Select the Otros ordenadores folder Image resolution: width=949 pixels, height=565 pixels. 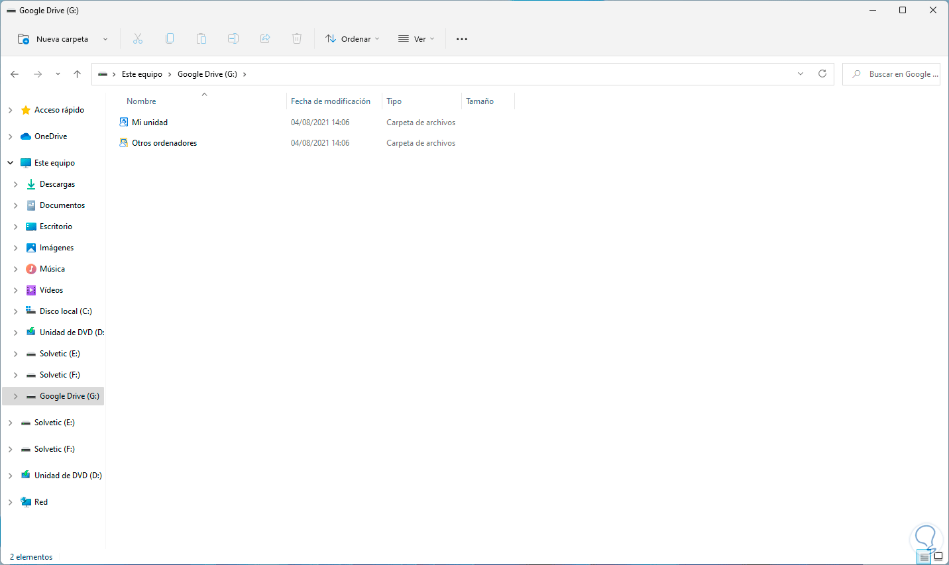(164, 143)
